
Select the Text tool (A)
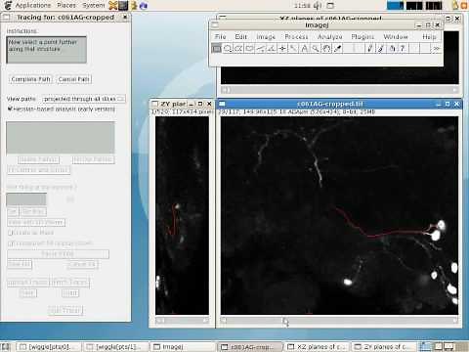click(305, 49)
